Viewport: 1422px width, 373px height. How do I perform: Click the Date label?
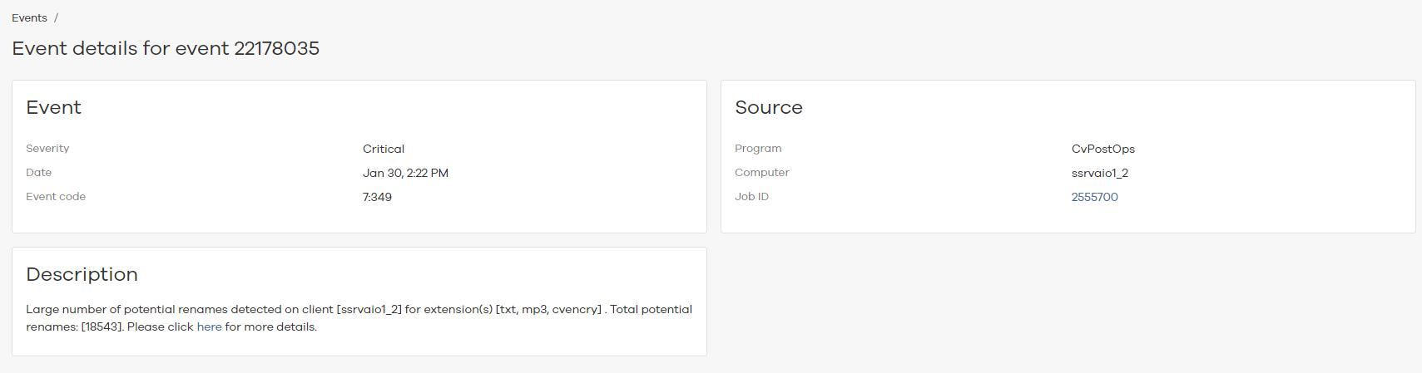click(38, 173)
